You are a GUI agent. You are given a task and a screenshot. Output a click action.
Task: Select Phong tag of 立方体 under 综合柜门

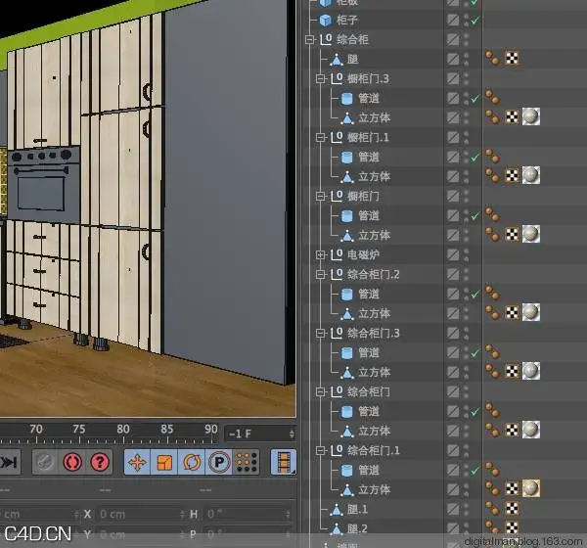[492, 430]
